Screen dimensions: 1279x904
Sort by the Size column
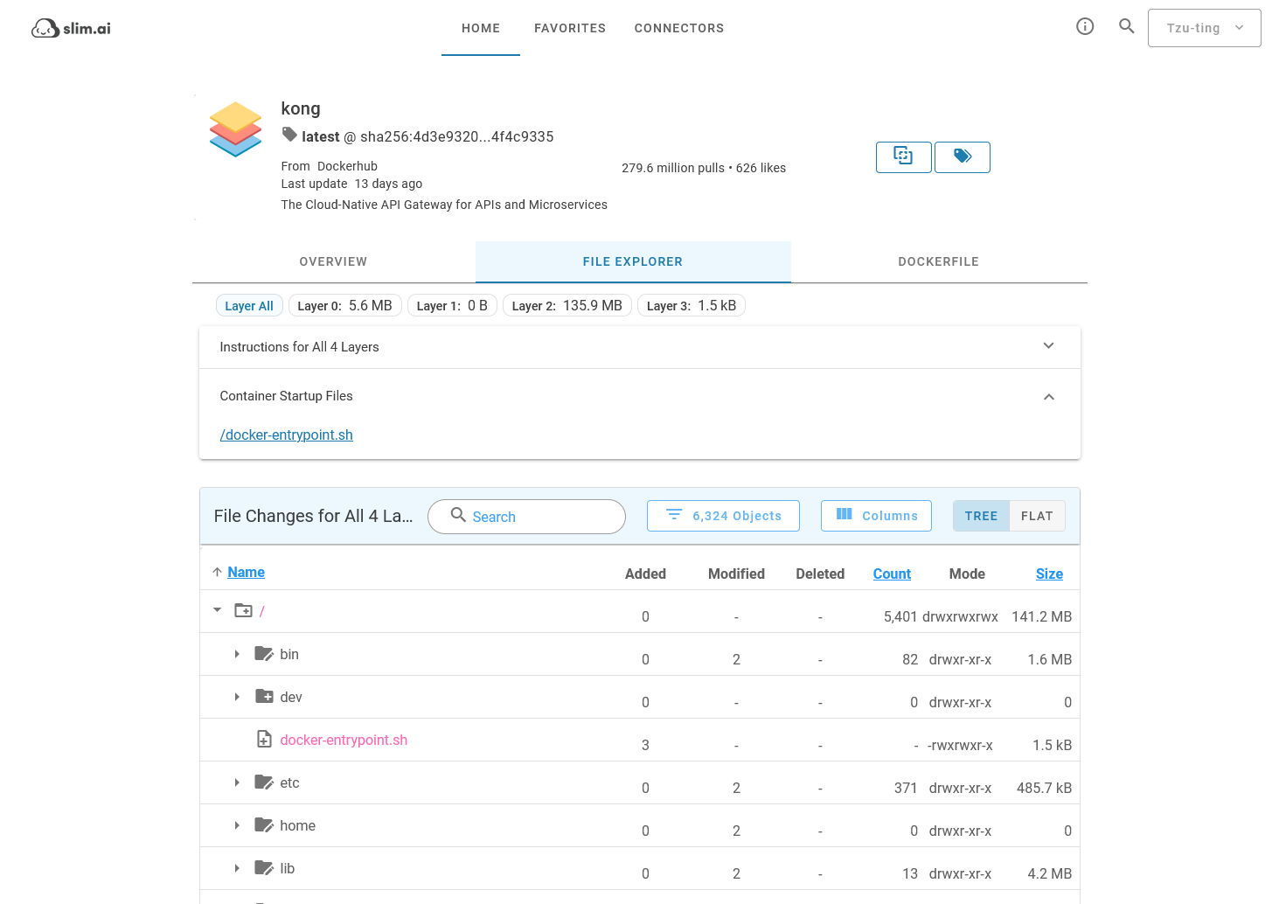point(1049,574)
